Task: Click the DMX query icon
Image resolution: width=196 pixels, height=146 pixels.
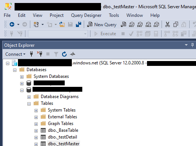Action: [x=140, y=24]
